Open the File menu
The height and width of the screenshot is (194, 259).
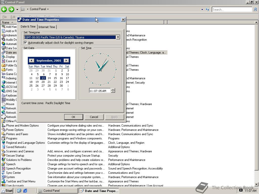click(x=5, y=17)
